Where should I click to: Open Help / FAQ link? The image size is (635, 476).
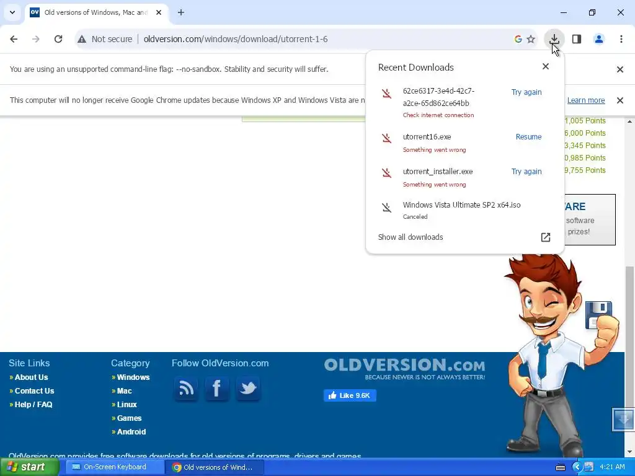click(33, 405)
